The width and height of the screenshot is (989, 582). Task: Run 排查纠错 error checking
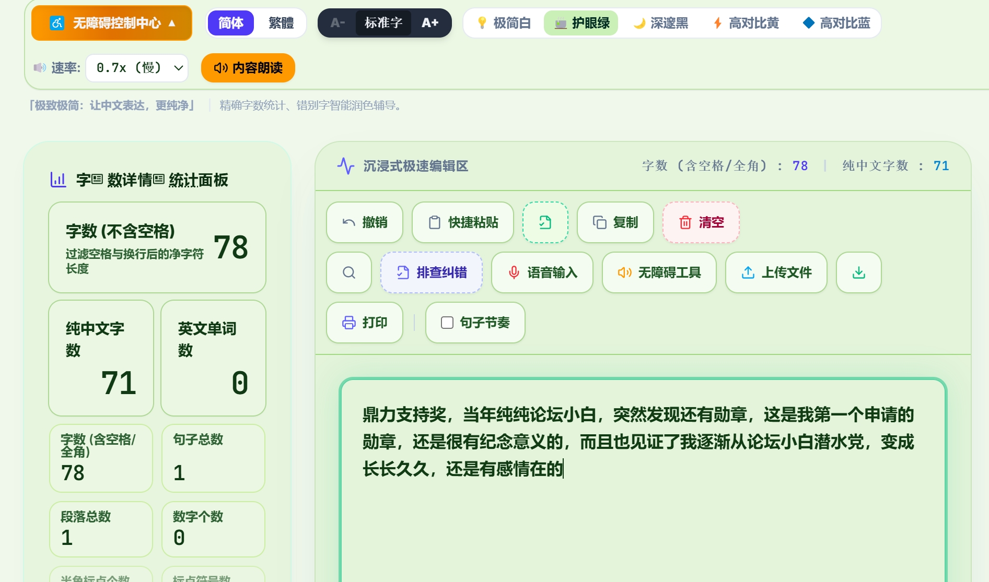point(432,272)
